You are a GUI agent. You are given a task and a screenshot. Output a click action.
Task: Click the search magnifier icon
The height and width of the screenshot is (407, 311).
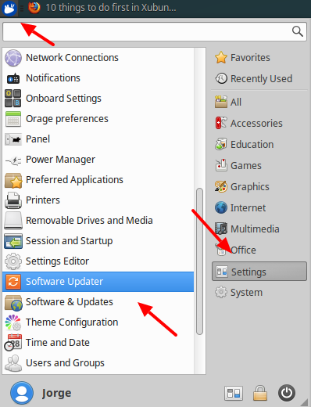(298, 31)
